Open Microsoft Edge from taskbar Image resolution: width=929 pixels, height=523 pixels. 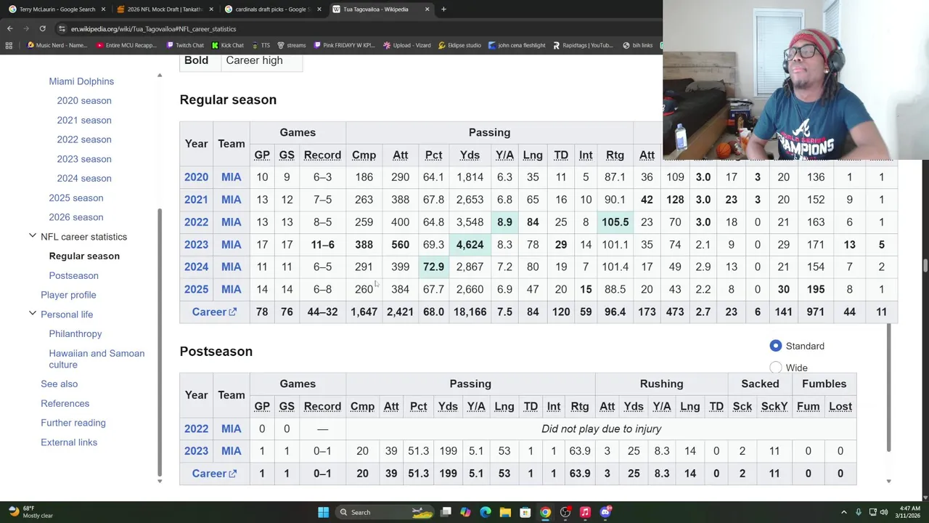pos(486,512)
